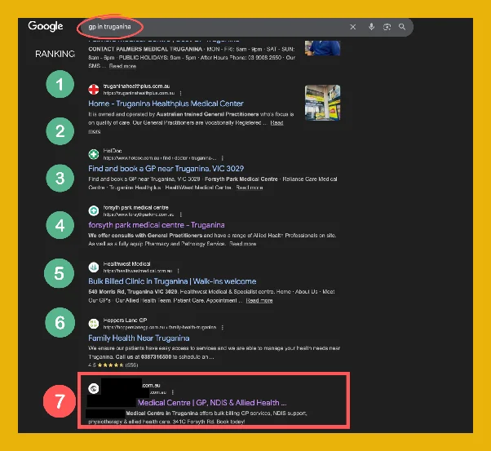Open Google Lens image search icon
The image size is (491, 451).
[387, 27]
